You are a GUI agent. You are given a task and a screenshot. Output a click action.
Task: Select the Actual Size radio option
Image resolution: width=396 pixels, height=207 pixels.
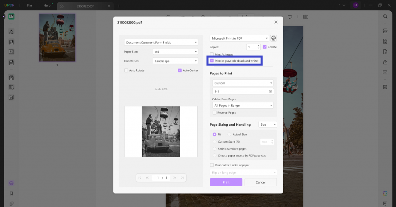229,135
